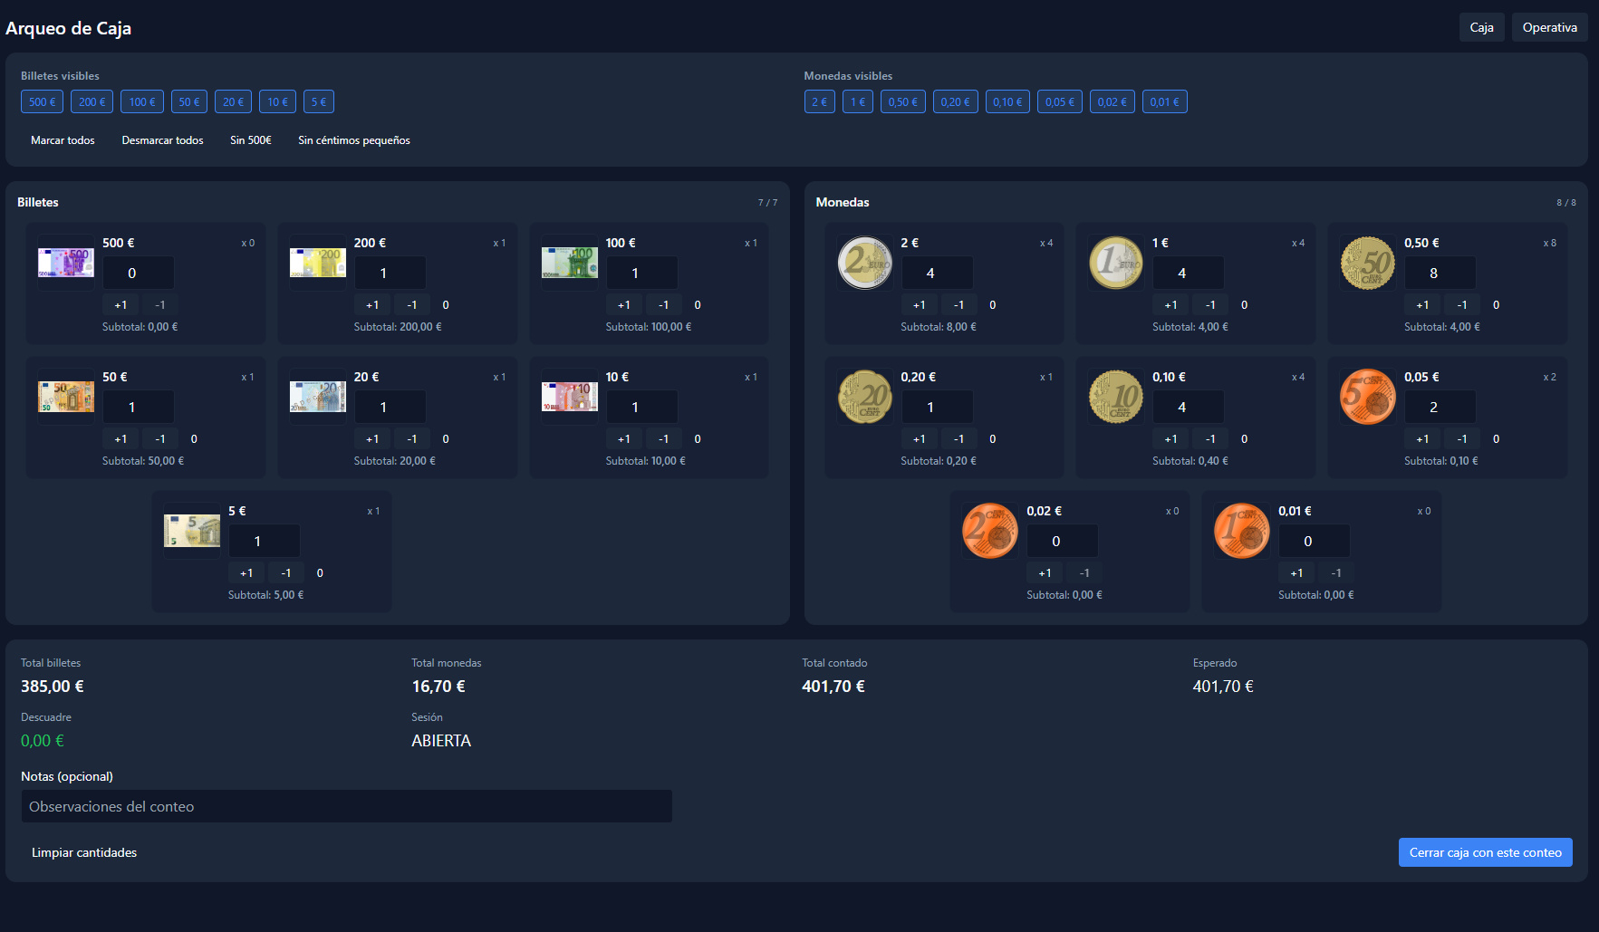The height and width of the screenshot is (932, 1599).
Task: Click the 0,05 € copper coin image
Action: (x=1367, y=397)
